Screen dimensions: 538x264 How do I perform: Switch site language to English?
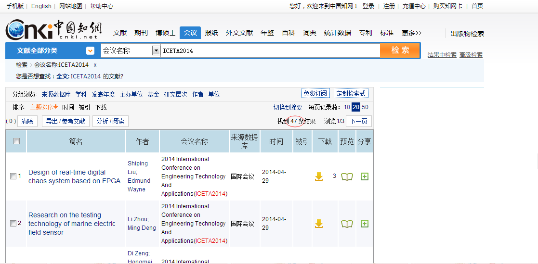pyautogui.click(x=41, y=6)
